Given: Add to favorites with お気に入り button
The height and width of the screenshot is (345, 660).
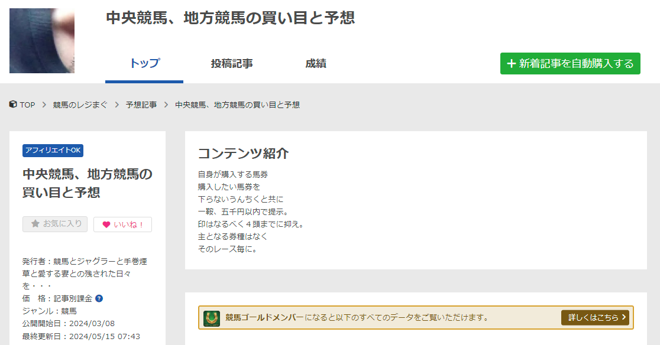Looking at the screenshot, I should [55, 224].
